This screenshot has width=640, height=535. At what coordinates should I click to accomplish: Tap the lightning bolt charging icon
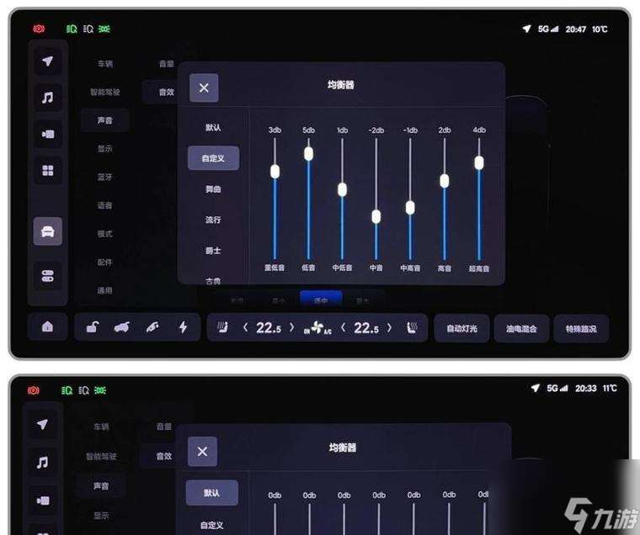point(183,327)
